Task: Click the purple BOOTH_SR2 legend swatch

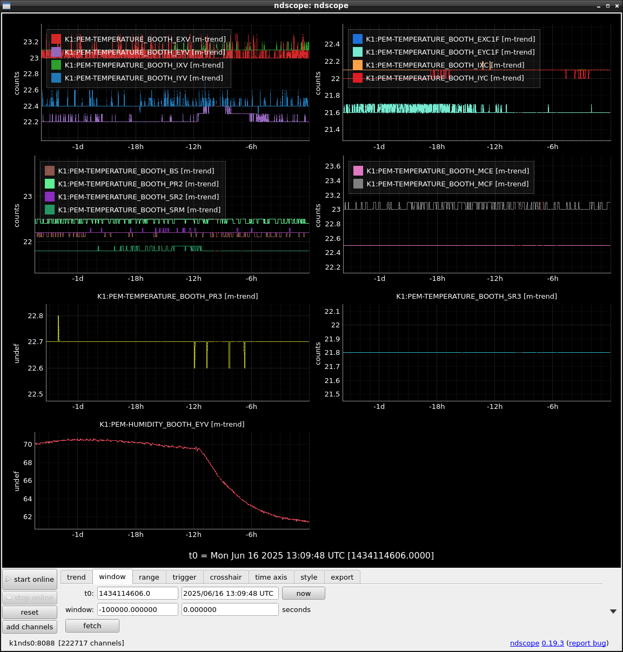Action: [50, 197]
